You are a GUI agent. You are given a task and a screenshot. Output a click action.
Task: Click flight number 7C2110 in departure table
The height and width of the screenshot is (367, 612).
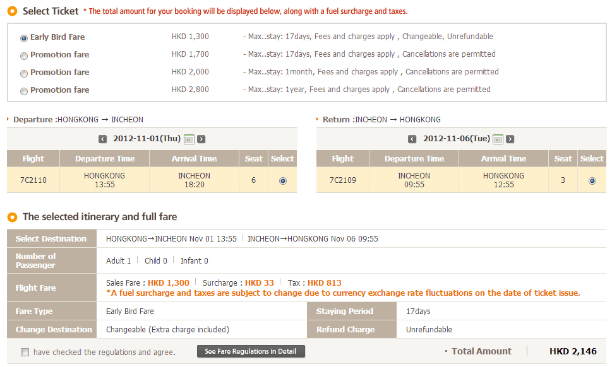33,180
